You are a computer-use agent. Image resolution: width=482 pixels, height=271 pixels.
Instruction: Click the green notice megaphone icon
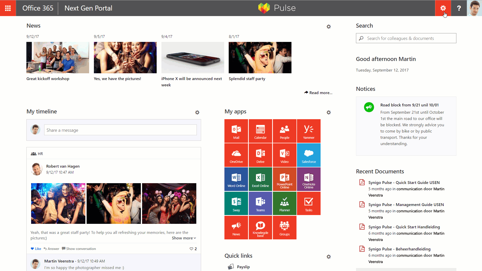point(369,107)
